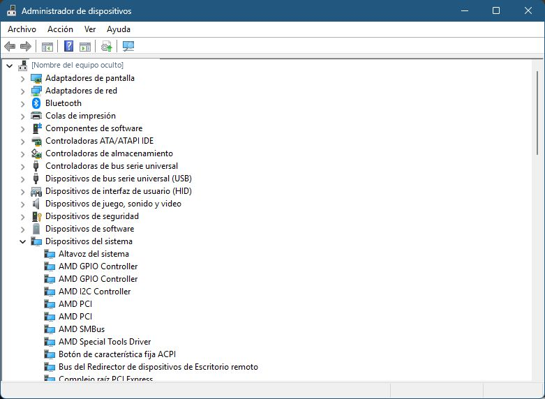Click the Dispositivos del sistema folder icon

(36, 241)
